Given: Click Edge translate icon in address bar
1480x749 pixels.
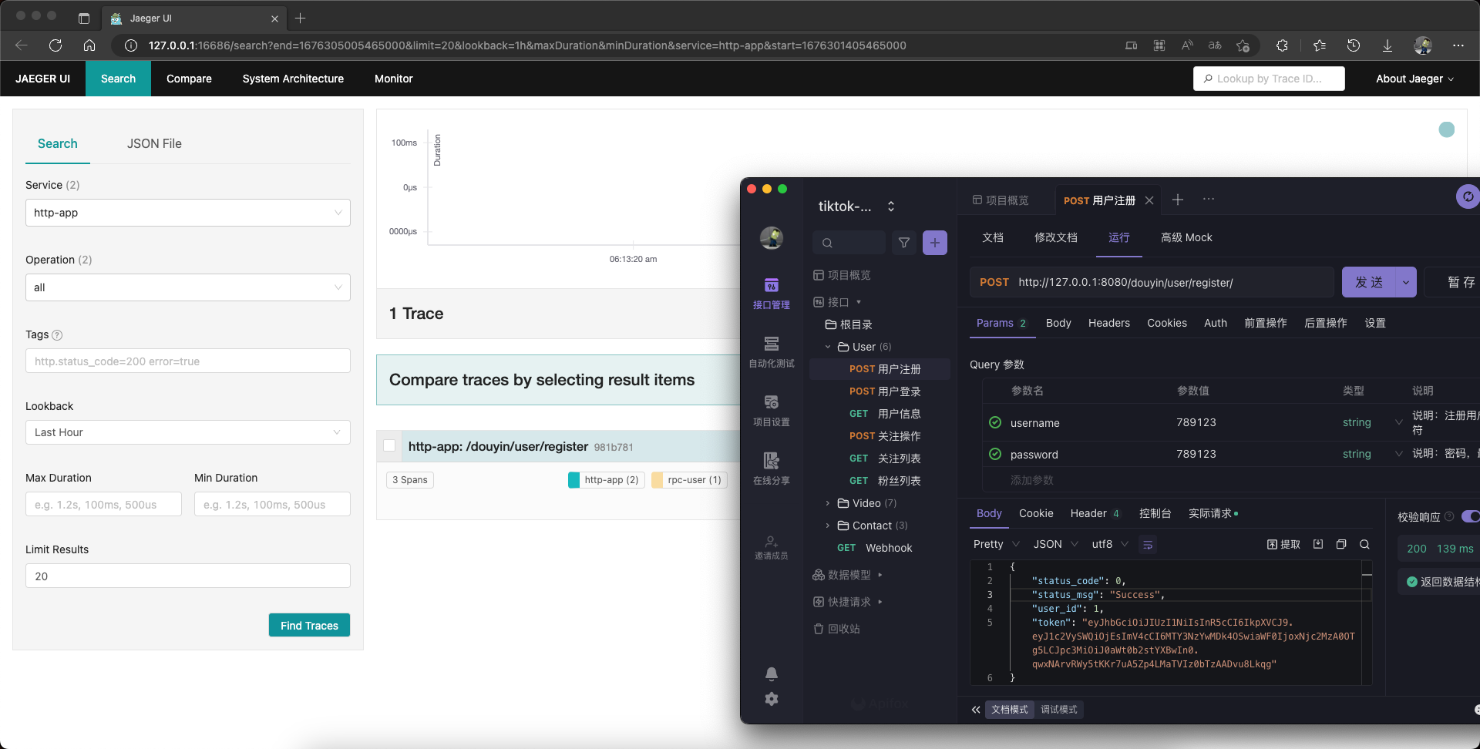Looking at the screenshot, I should click(1215, 45).
